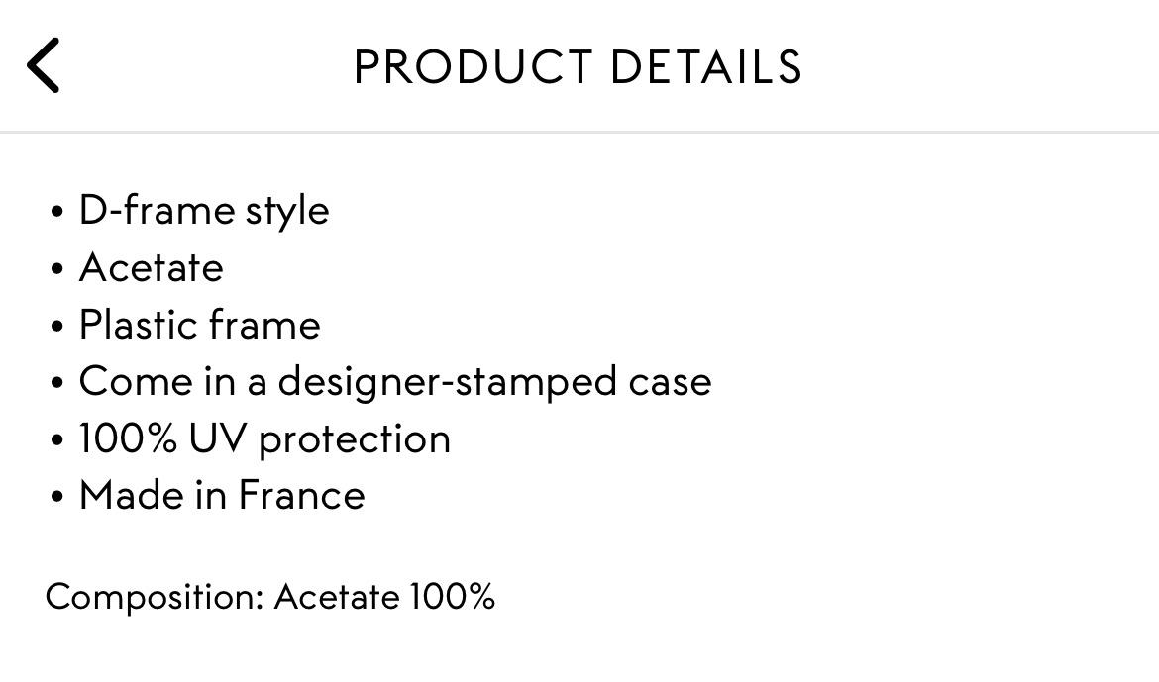Click the word "France" in the list
1159x682 pixels.
301,495
